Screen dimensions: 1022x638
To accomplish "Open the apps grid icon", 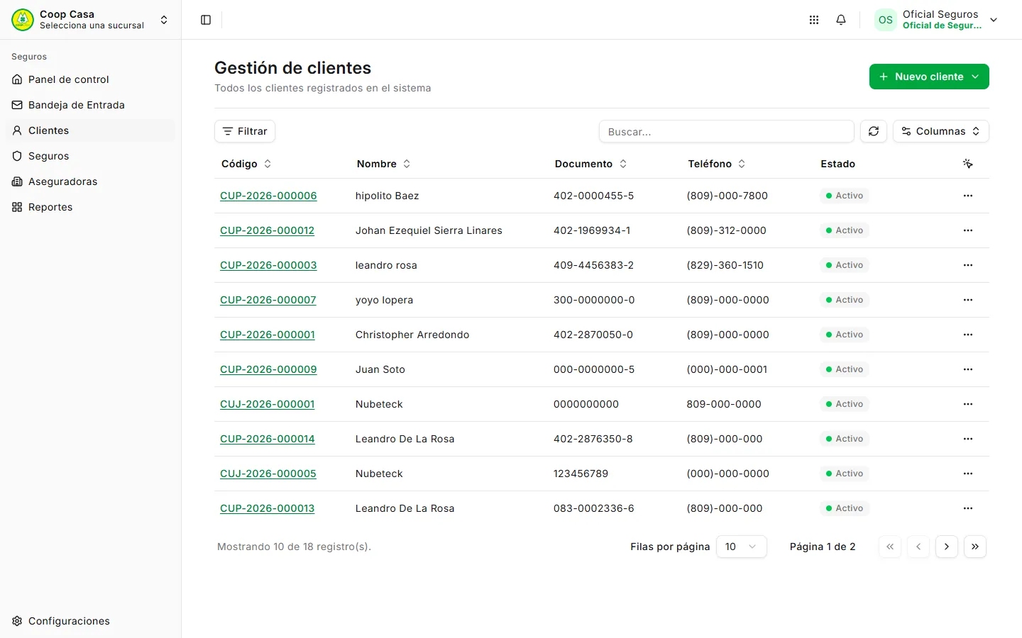I will [814, 20].
